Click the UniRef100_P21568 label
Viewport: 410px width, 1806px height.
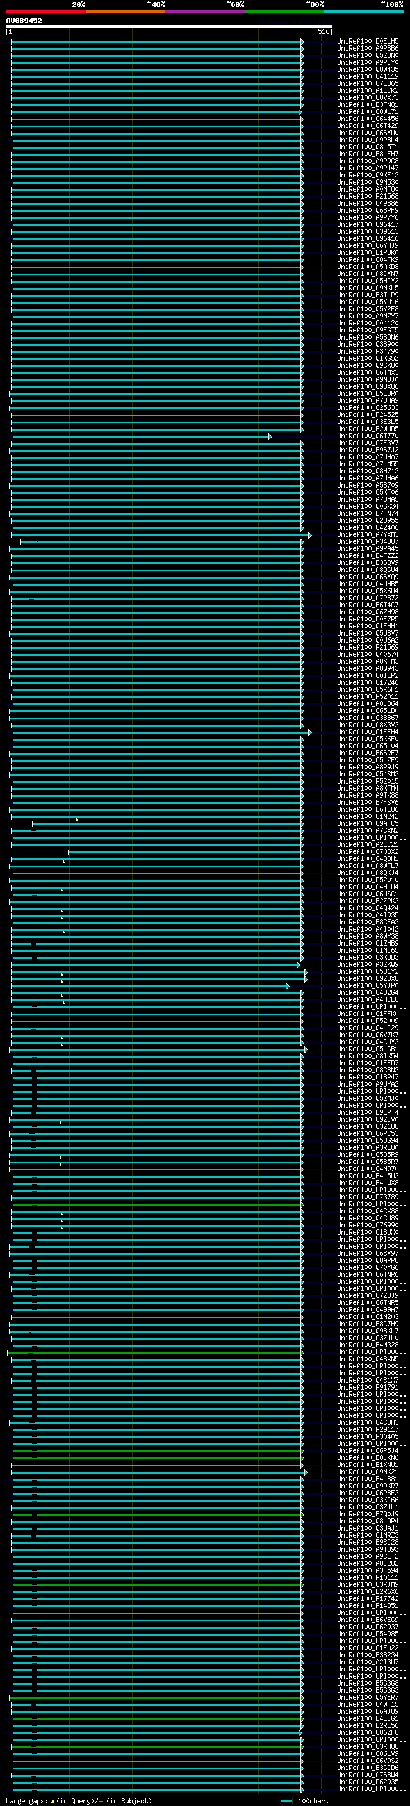pos(368,197)
